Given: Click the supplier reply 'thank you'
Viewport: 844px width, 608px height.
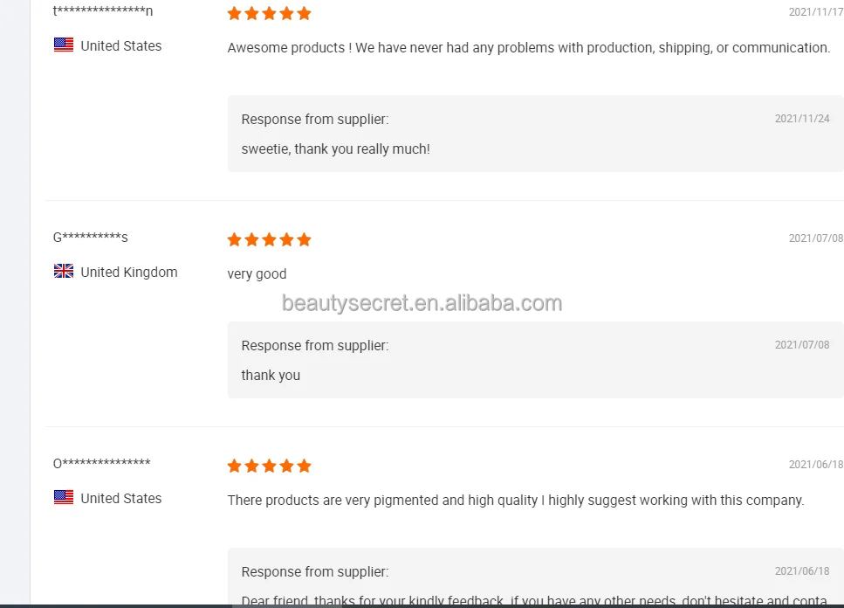Looking at the screenshot, I should tap(271, 376).
